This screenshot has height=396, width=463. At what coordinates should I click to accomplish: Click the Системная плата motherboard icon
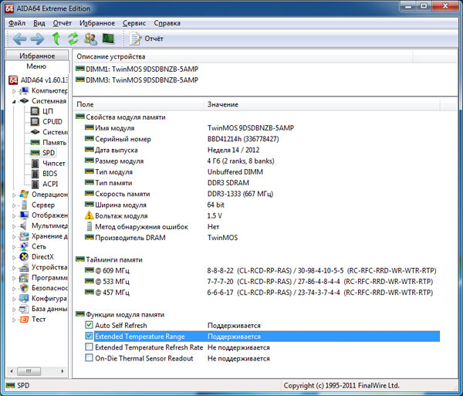(24, 100)
